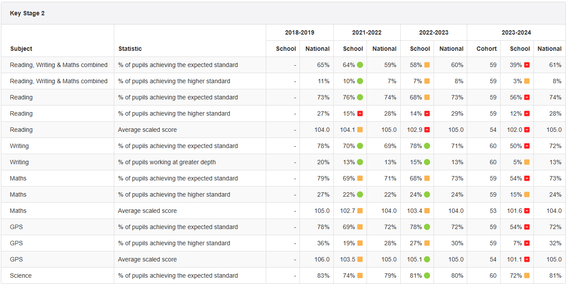Click the orange square next to Maths score 102.7

tap(360, 211)
